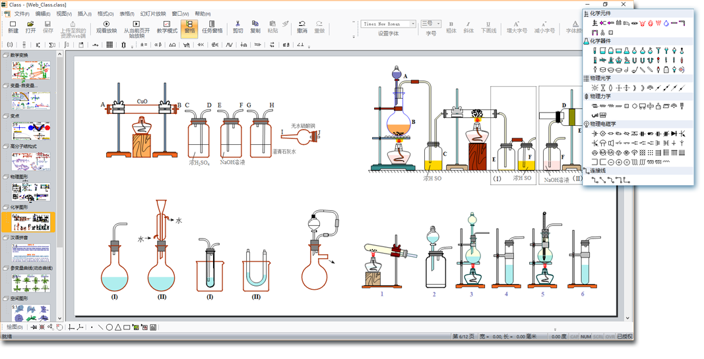Click the 绘图 drawing button

(x=13, y=327)
